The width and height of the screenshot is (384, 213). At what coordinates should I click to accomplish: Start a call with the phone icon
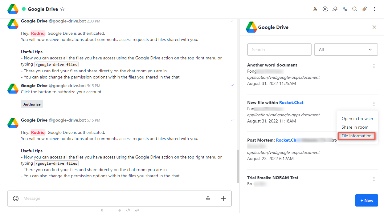(345, 9)
